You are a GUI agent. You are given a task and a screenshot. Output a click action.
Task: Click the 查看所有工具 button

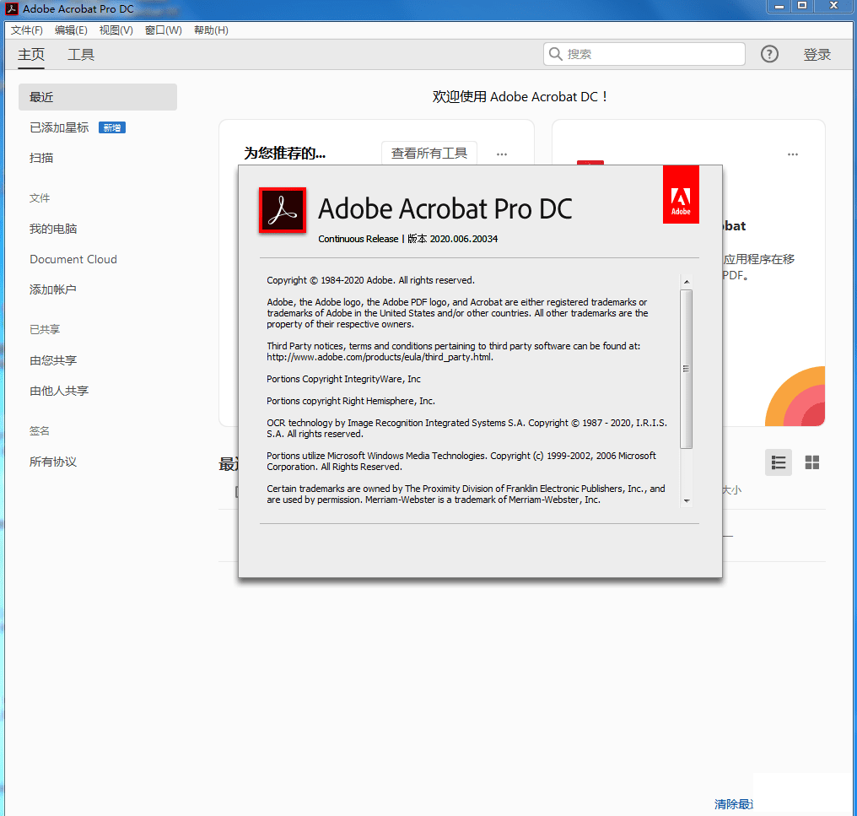tap(429, 153)
